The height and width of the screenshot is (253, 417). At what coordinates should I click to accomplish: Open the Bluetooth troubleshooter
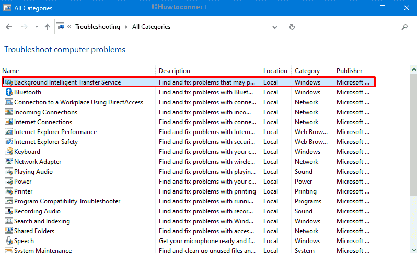[28, 92]
